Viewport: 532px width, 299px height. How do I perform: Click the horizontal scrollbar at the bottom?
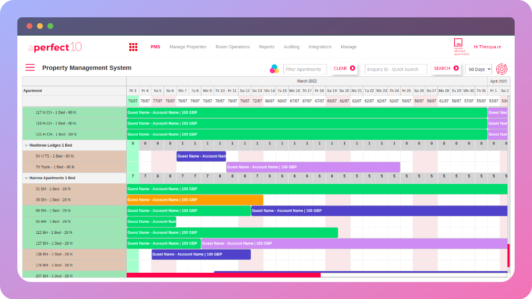[223, 275]
